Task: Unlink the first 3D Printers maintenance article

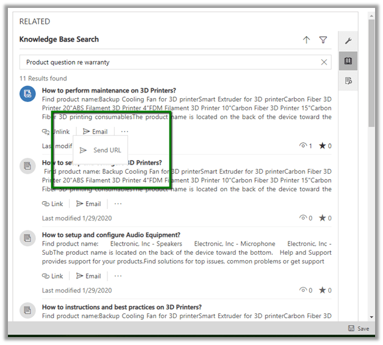Action: pos(55,132)
